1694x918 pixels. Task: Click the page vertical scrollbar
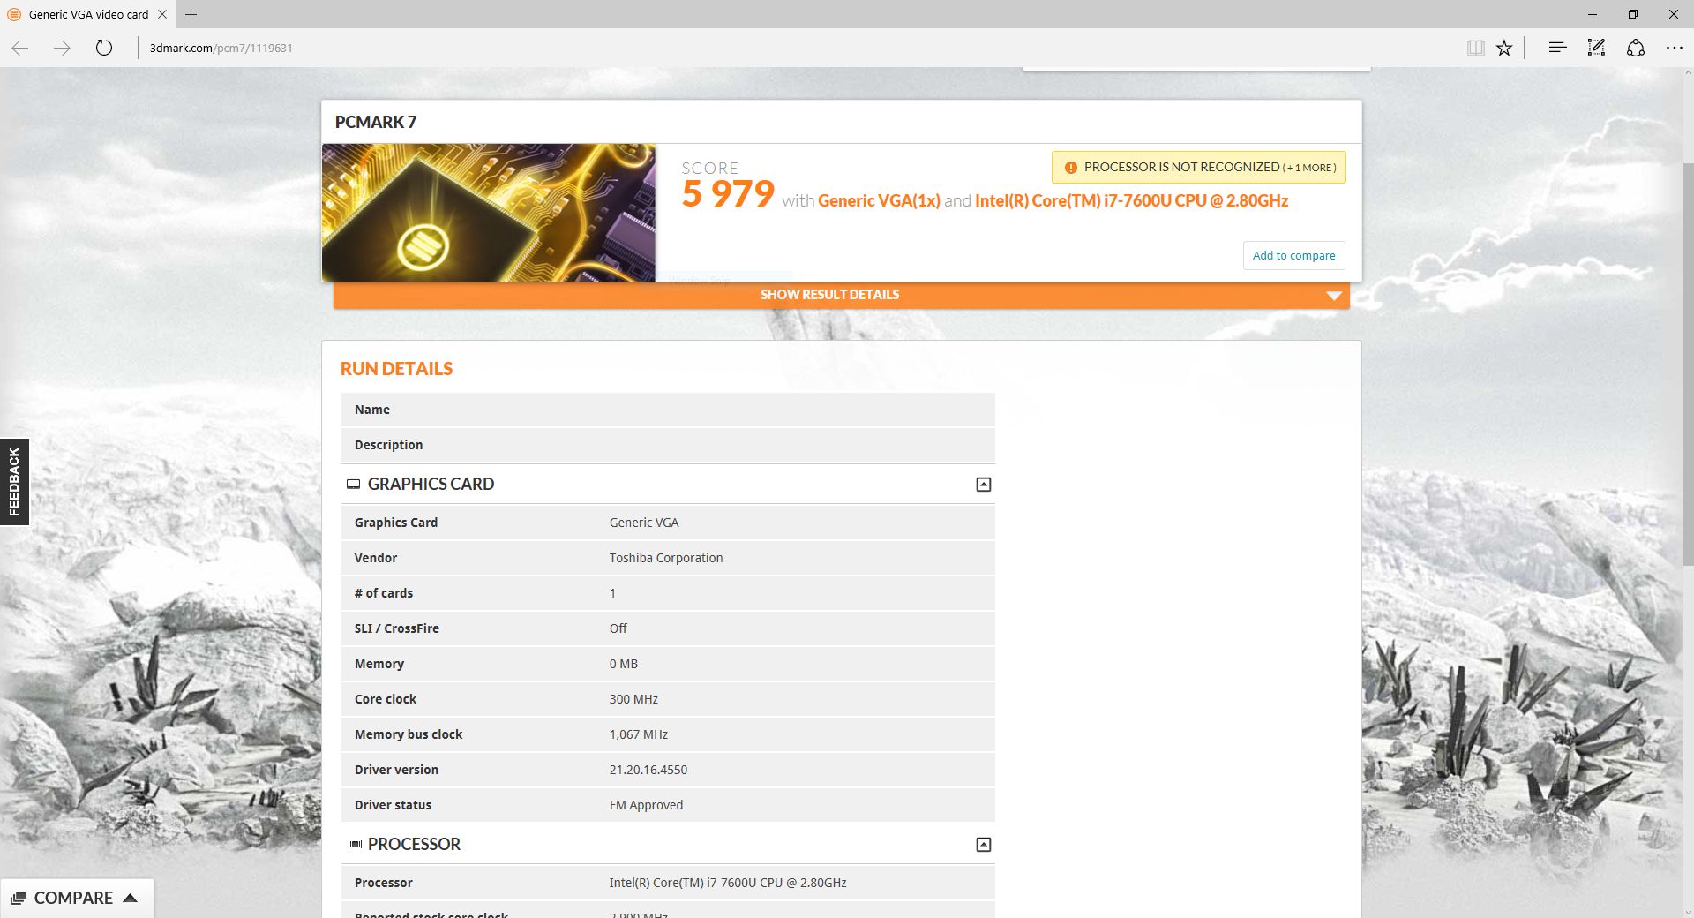tap(1688, 363)
